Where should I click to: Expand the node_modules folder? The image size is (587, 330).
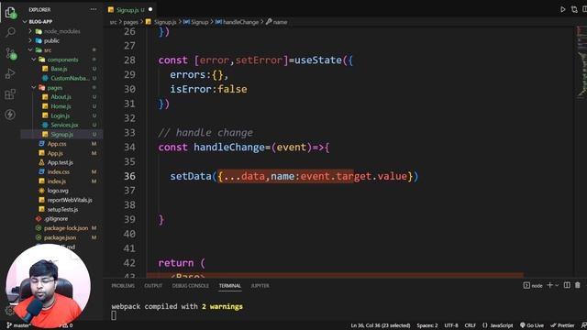61,31
